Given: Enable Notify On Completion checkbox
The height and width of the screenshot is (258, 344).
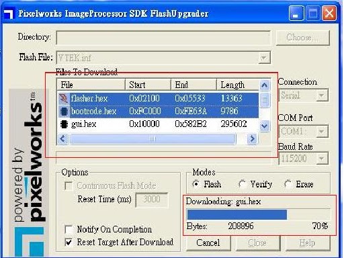Looking at the screenshot, I should click(69, 229).
